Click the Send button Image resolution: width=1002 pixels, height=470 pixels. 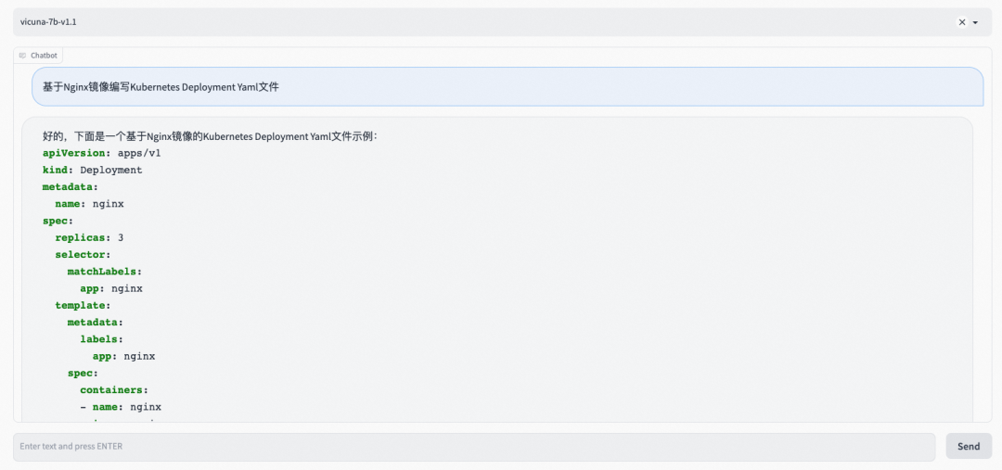point(969,447)
